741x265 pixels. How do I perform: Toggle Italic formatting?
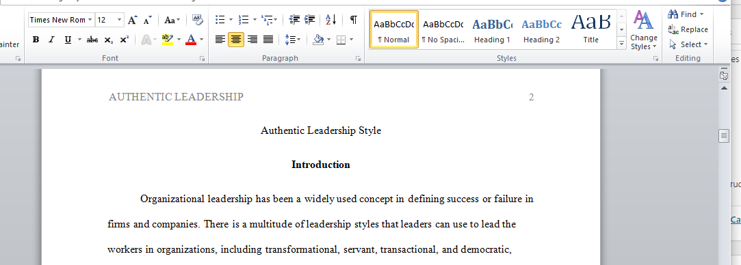pos(51,40)
